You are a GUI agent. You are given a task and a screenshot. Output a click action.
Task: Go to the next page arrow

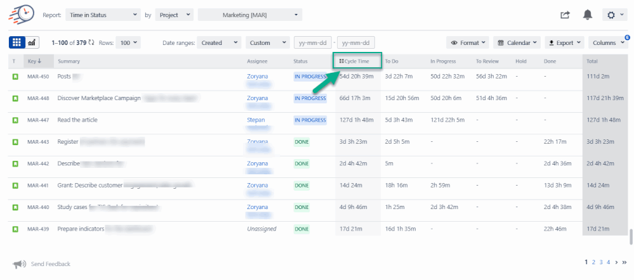[x=616, y=262]
